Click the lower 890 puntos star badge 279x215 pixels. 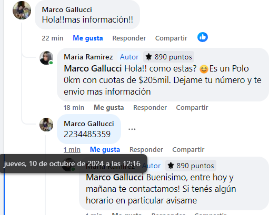pyautogui.click(x=191, y=166)
